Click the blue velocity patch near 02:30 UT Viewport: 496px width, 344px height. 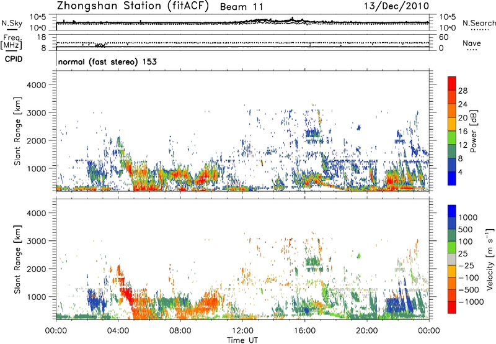pos(96,301)
